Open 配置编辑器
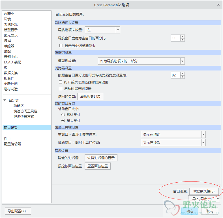This screenshot has width=223, height=218. pos(12,144)
